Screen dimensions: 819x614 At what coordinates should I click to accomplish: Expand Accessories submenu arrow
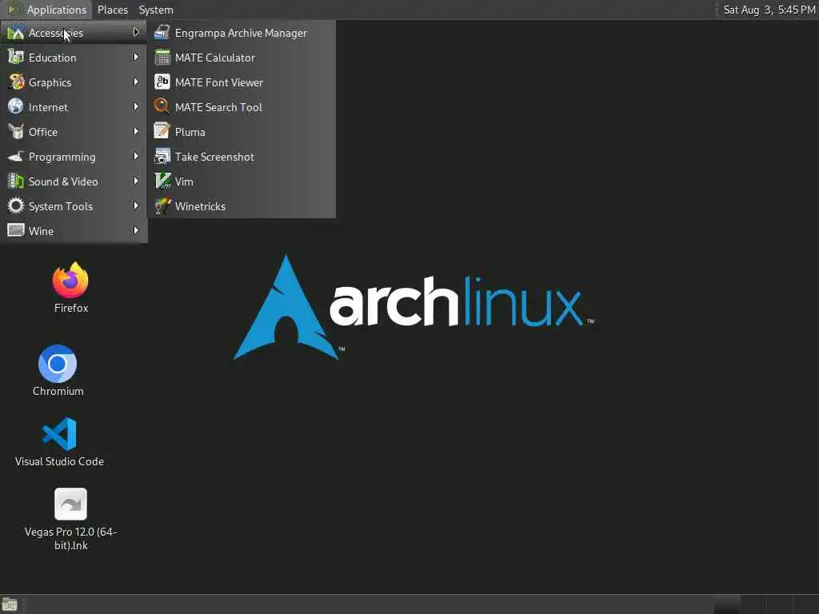136,32
